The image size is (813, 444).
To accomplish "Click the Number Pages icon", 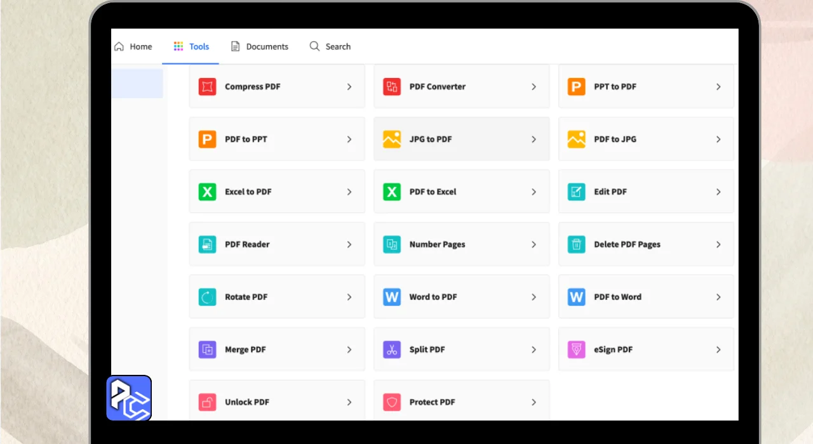I will (x=392, y=245).
